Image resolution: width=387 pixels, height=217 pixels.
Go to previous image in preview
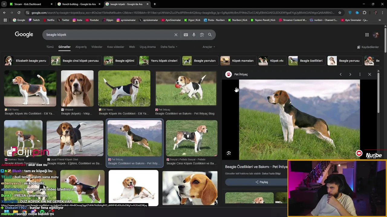tap(340, 74)
